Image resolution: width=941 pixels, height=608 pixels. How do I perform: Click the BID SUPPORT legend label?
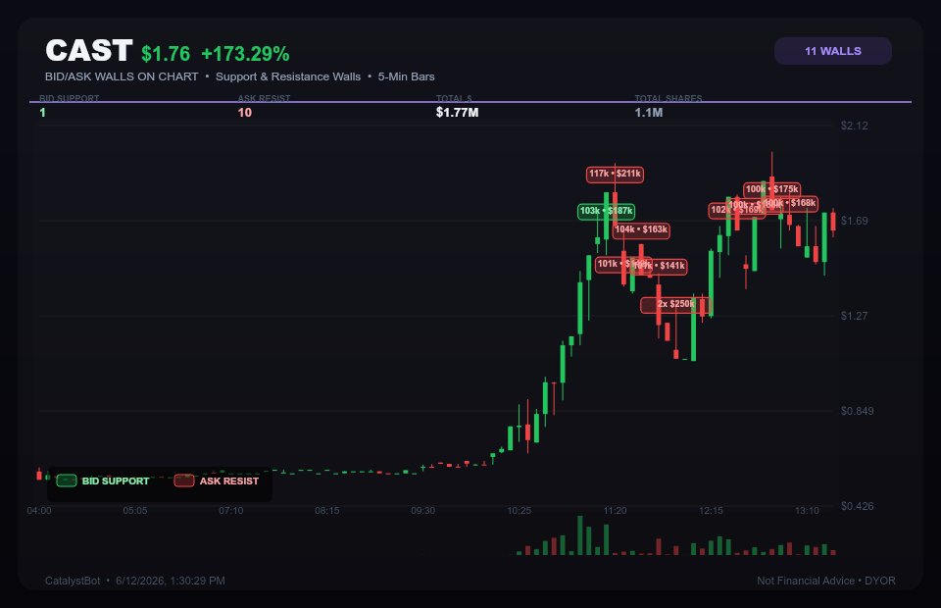[116, 481]
